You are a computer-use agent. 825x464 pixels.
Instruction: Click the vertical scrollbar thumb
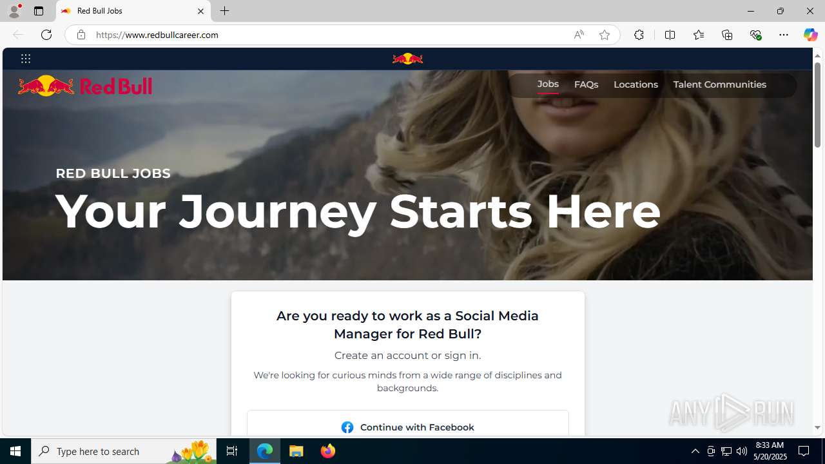(x=817, y=105)
